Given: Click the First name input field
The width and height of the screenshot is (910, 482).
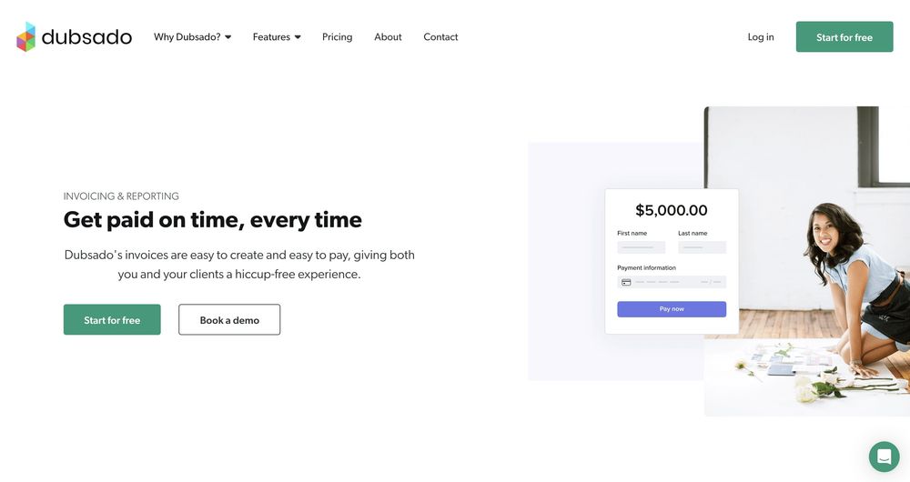Looking at the screenshot, I should pyautogui.click(x=641, y=247).
